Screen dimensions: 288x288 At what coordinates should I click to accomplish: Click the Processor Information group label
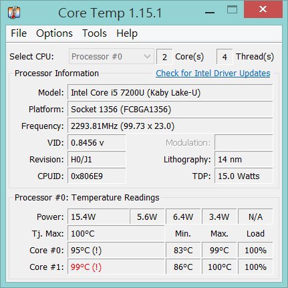point(57,73)
